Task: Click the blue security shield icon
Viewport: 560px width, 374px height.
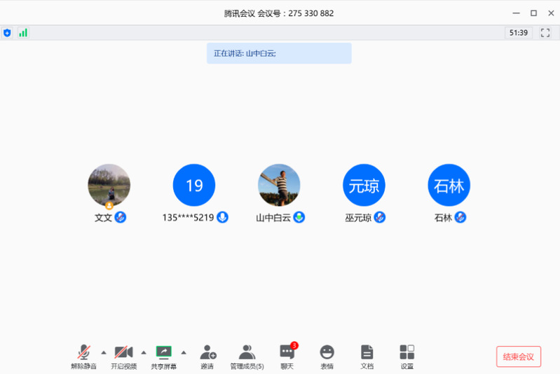Action: point(7,32)
